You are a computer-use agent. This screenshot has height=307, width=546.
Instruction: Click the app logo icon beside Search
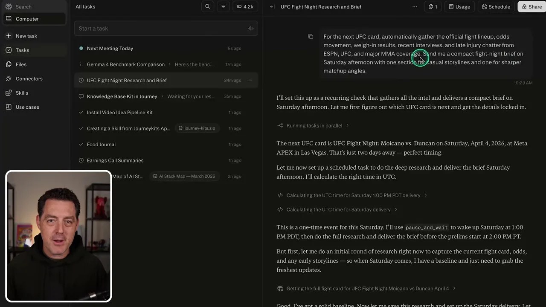pyautogui.click(x=9, y=7)
